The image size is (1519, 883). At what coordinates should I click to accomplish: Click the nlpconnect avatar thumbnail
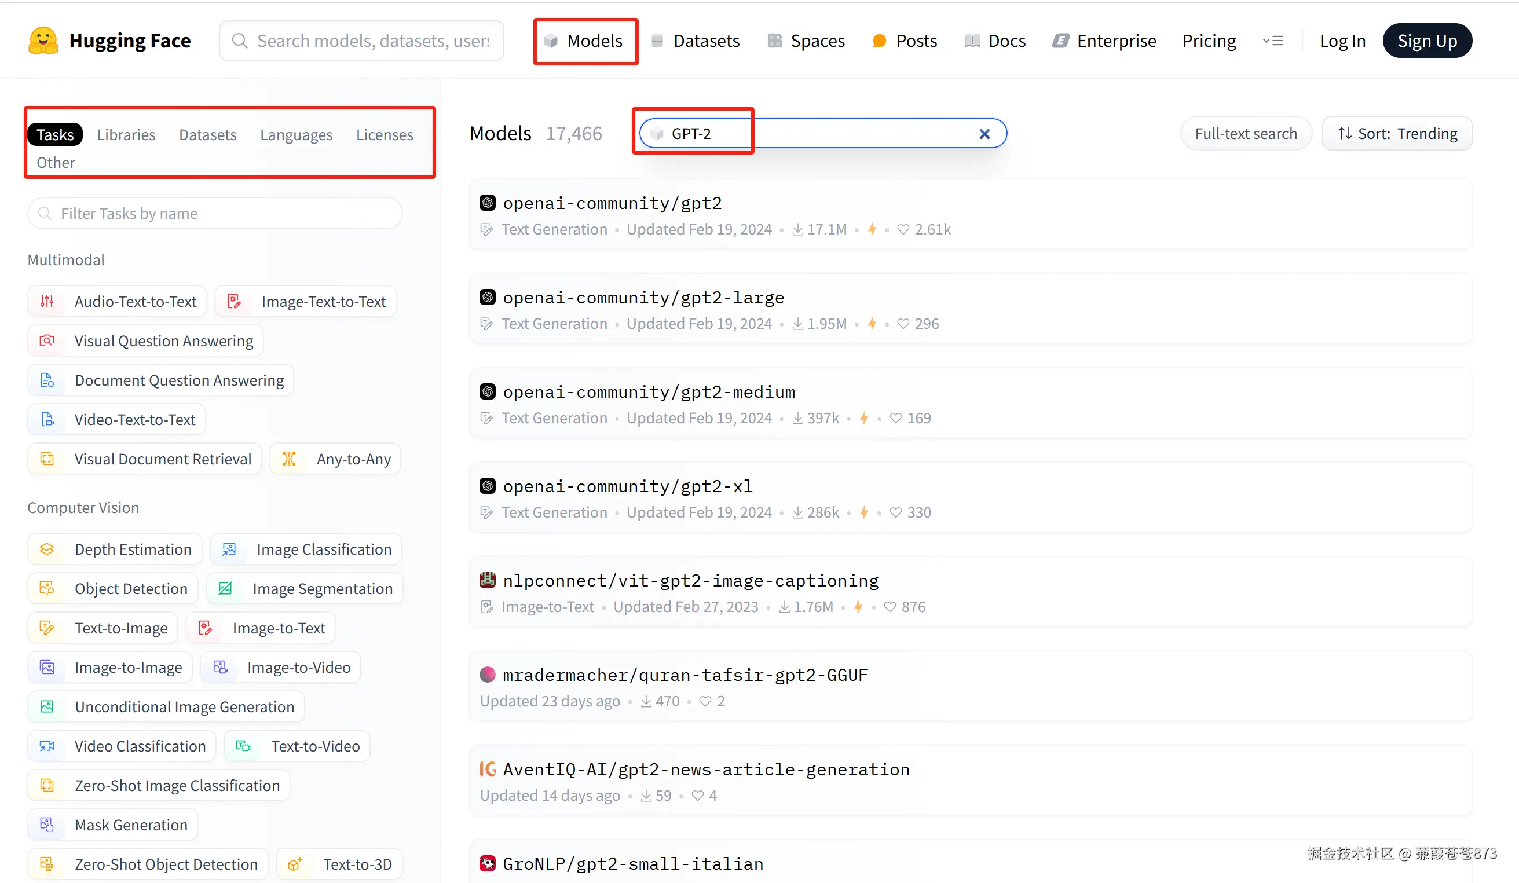487,580
